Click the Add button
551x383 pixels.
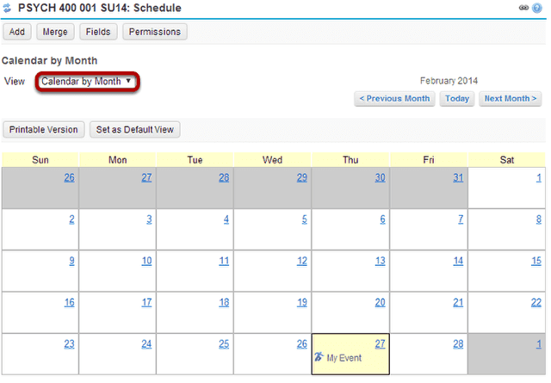(17, 32)
